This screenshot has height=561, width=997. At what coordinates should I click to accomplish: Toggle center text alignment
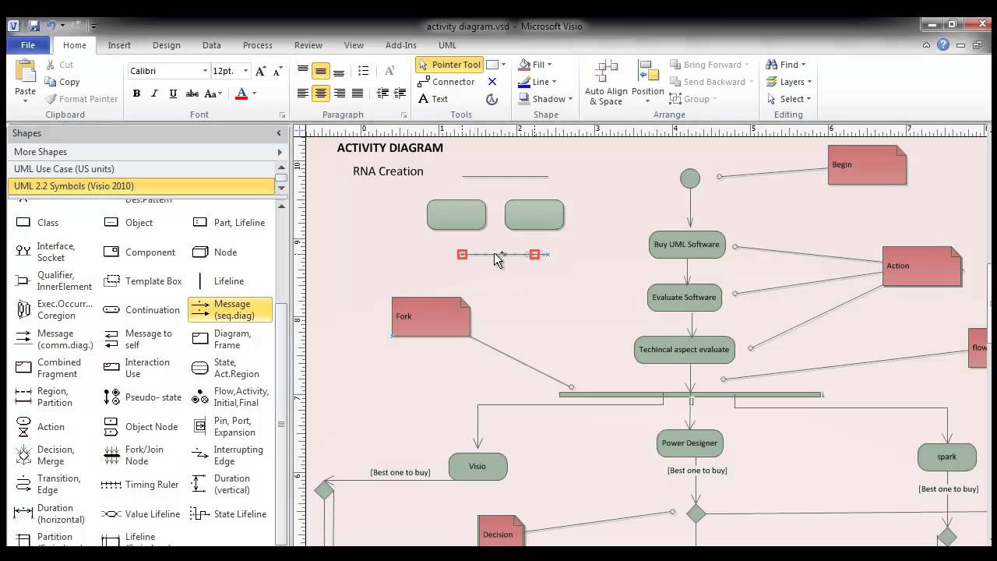(x=321, y=93)
